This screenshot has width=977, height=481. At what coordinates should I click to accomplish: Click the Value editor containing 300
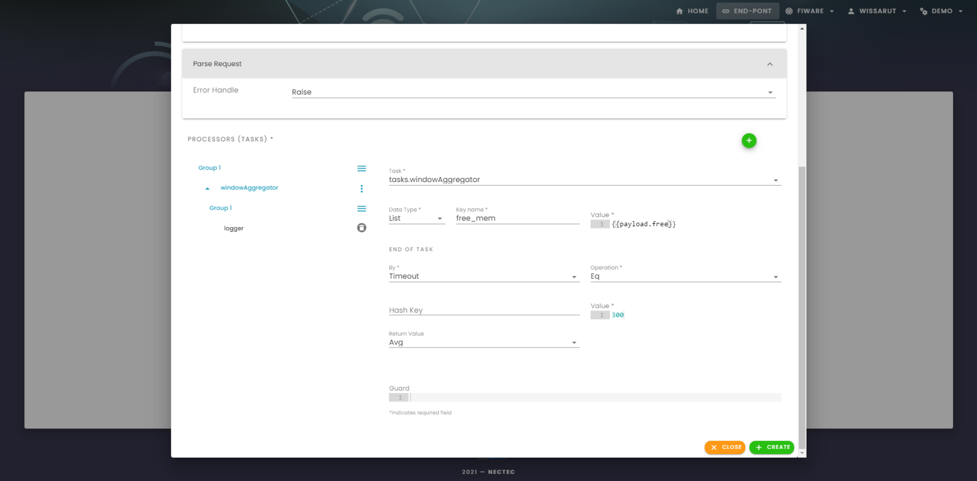pyautogui.click(x=686, y=315)
